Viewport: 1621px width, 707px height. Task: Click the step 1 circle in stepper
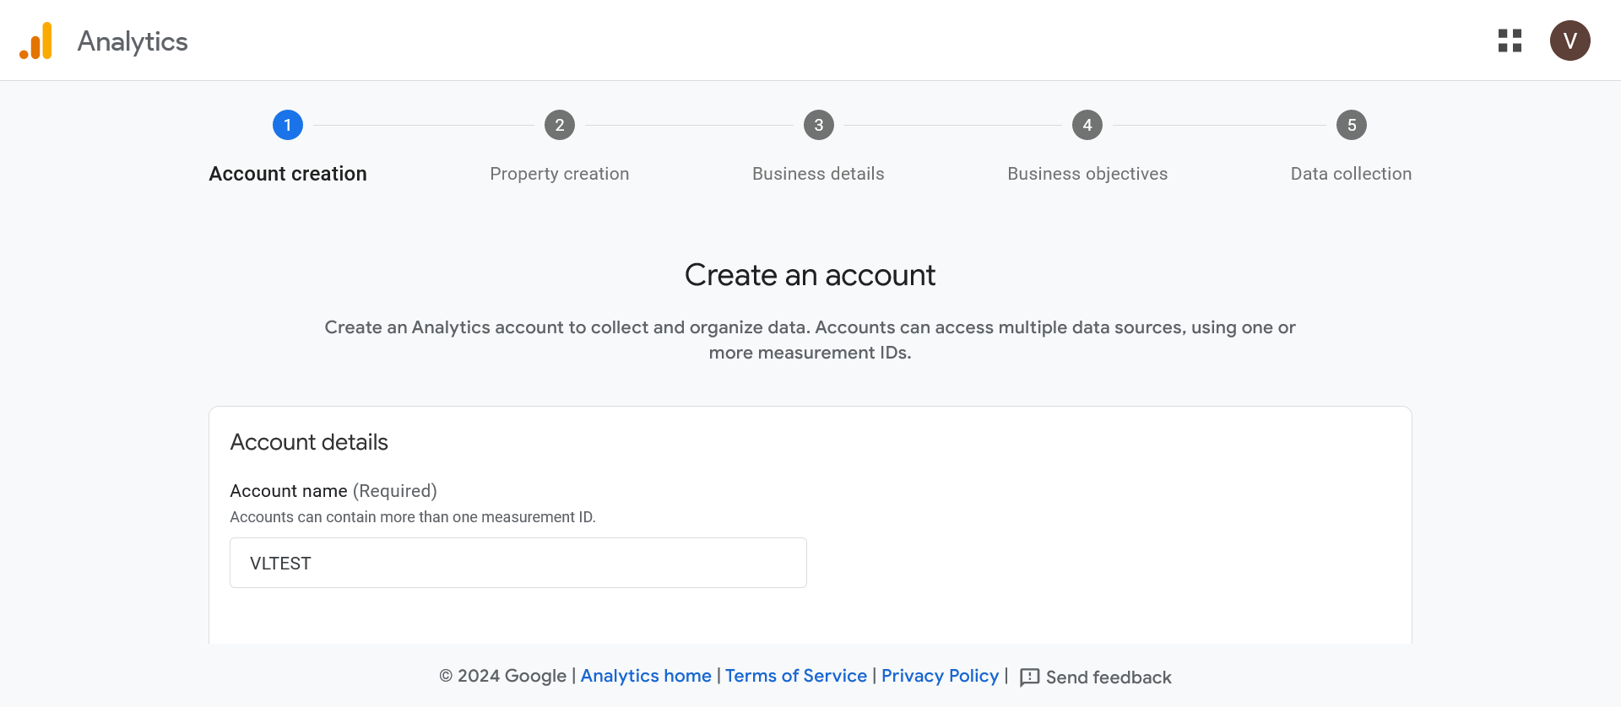(x=288, y=125)
